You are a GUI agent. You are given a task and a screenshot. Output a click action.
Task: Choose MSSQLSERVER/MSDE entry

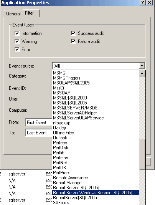[96, 108]
